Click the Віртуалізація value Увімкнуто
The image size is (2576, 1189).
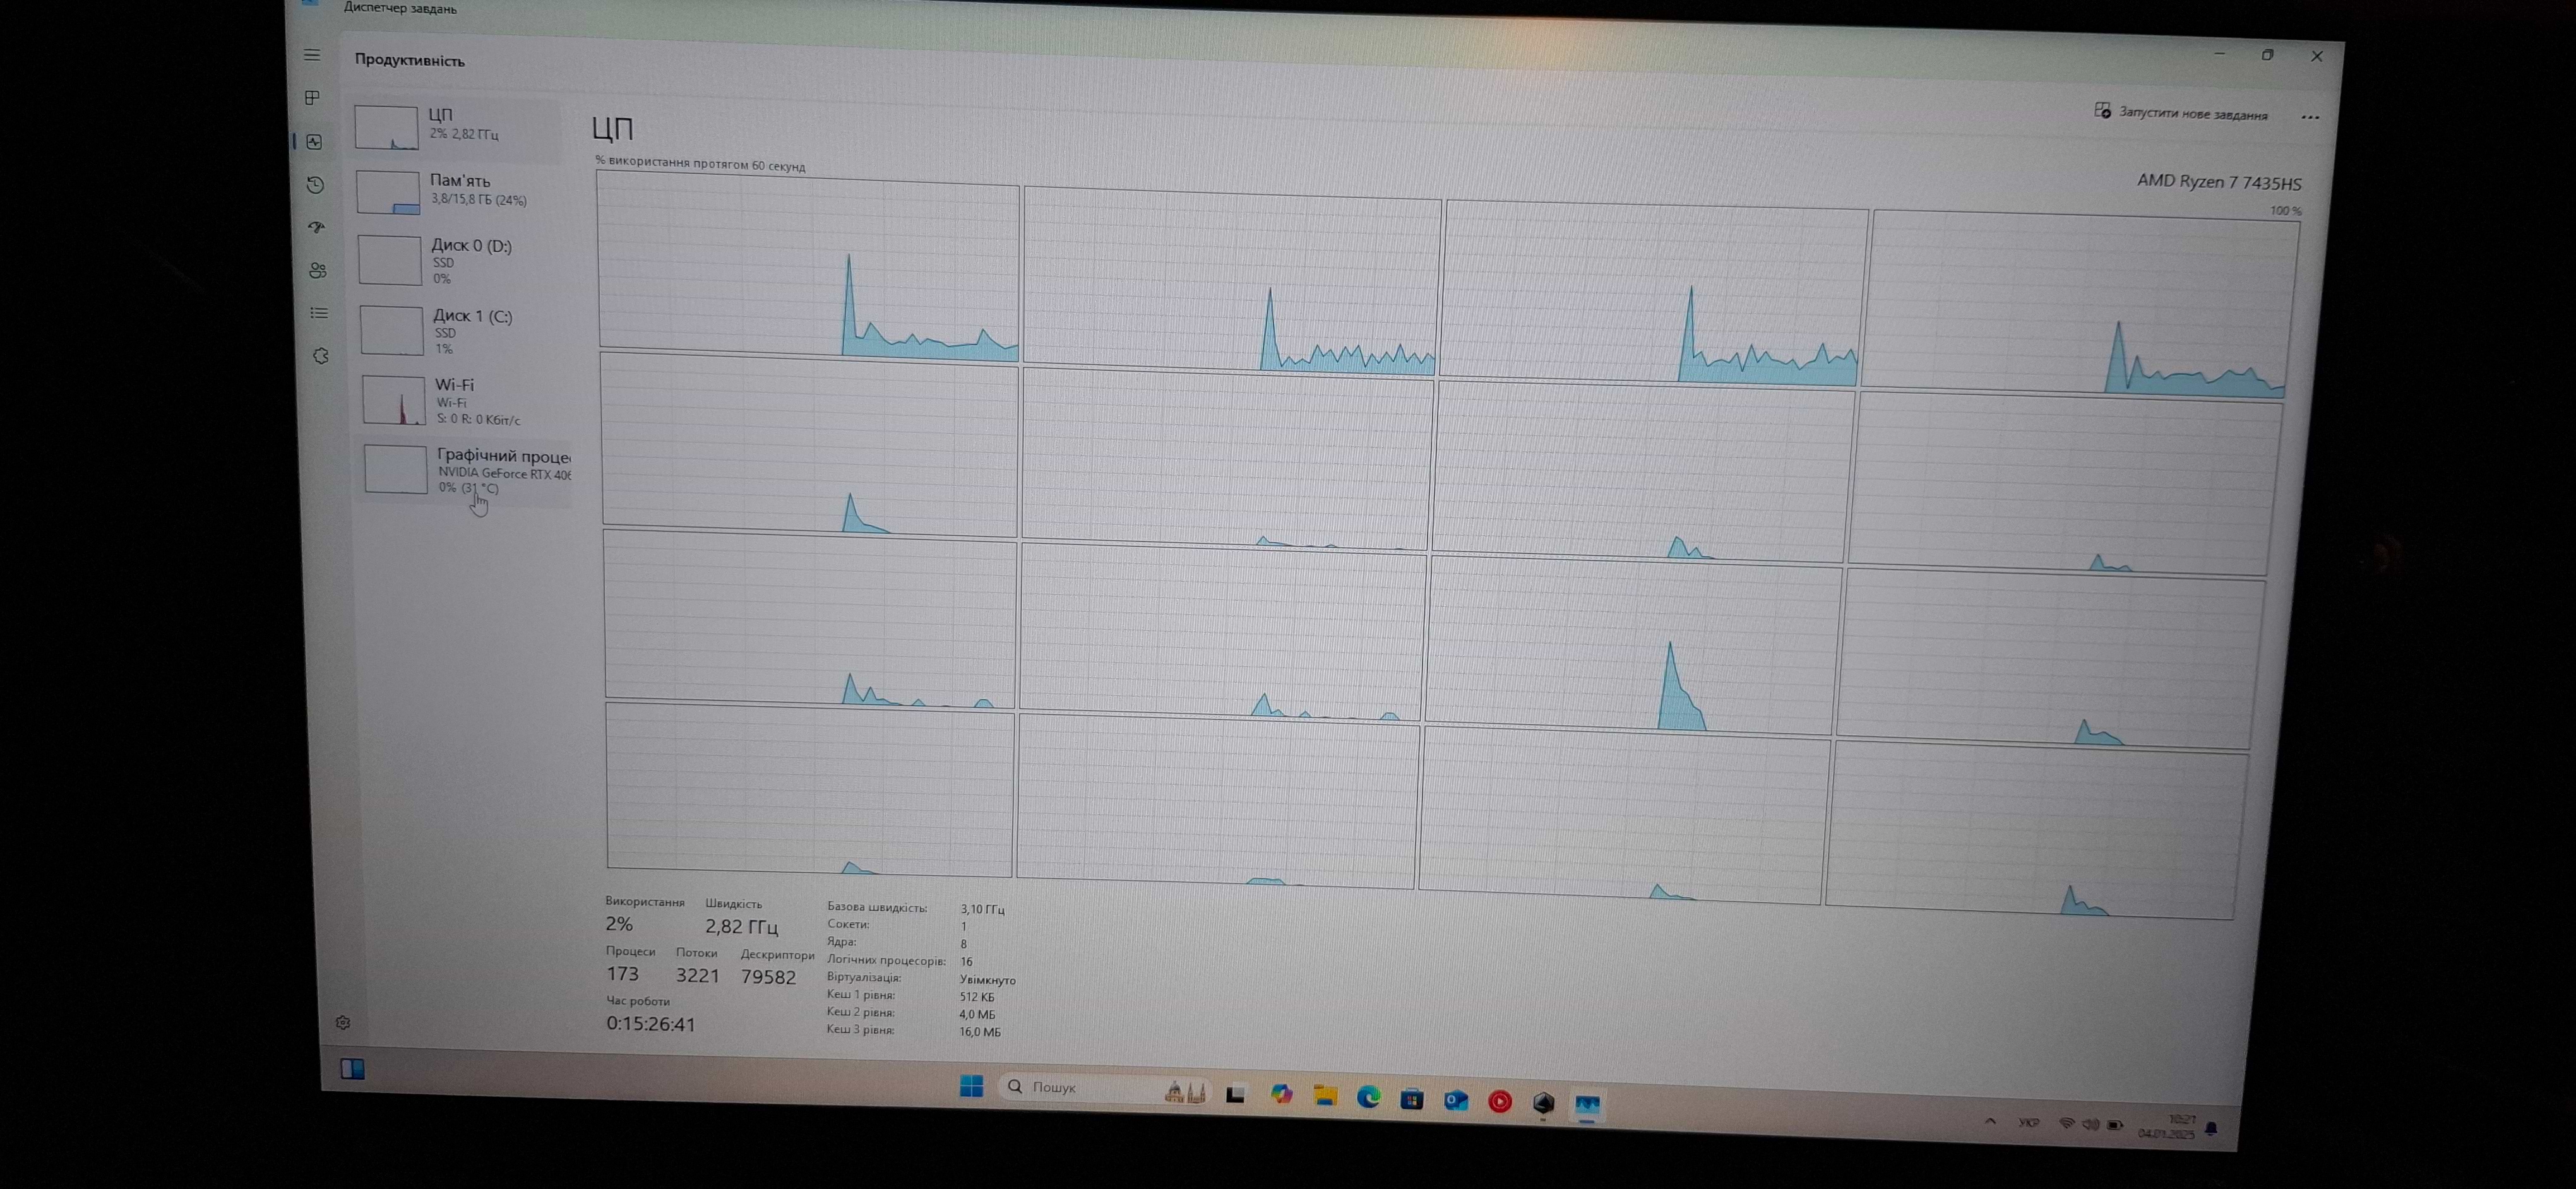(x=987, y=980)
